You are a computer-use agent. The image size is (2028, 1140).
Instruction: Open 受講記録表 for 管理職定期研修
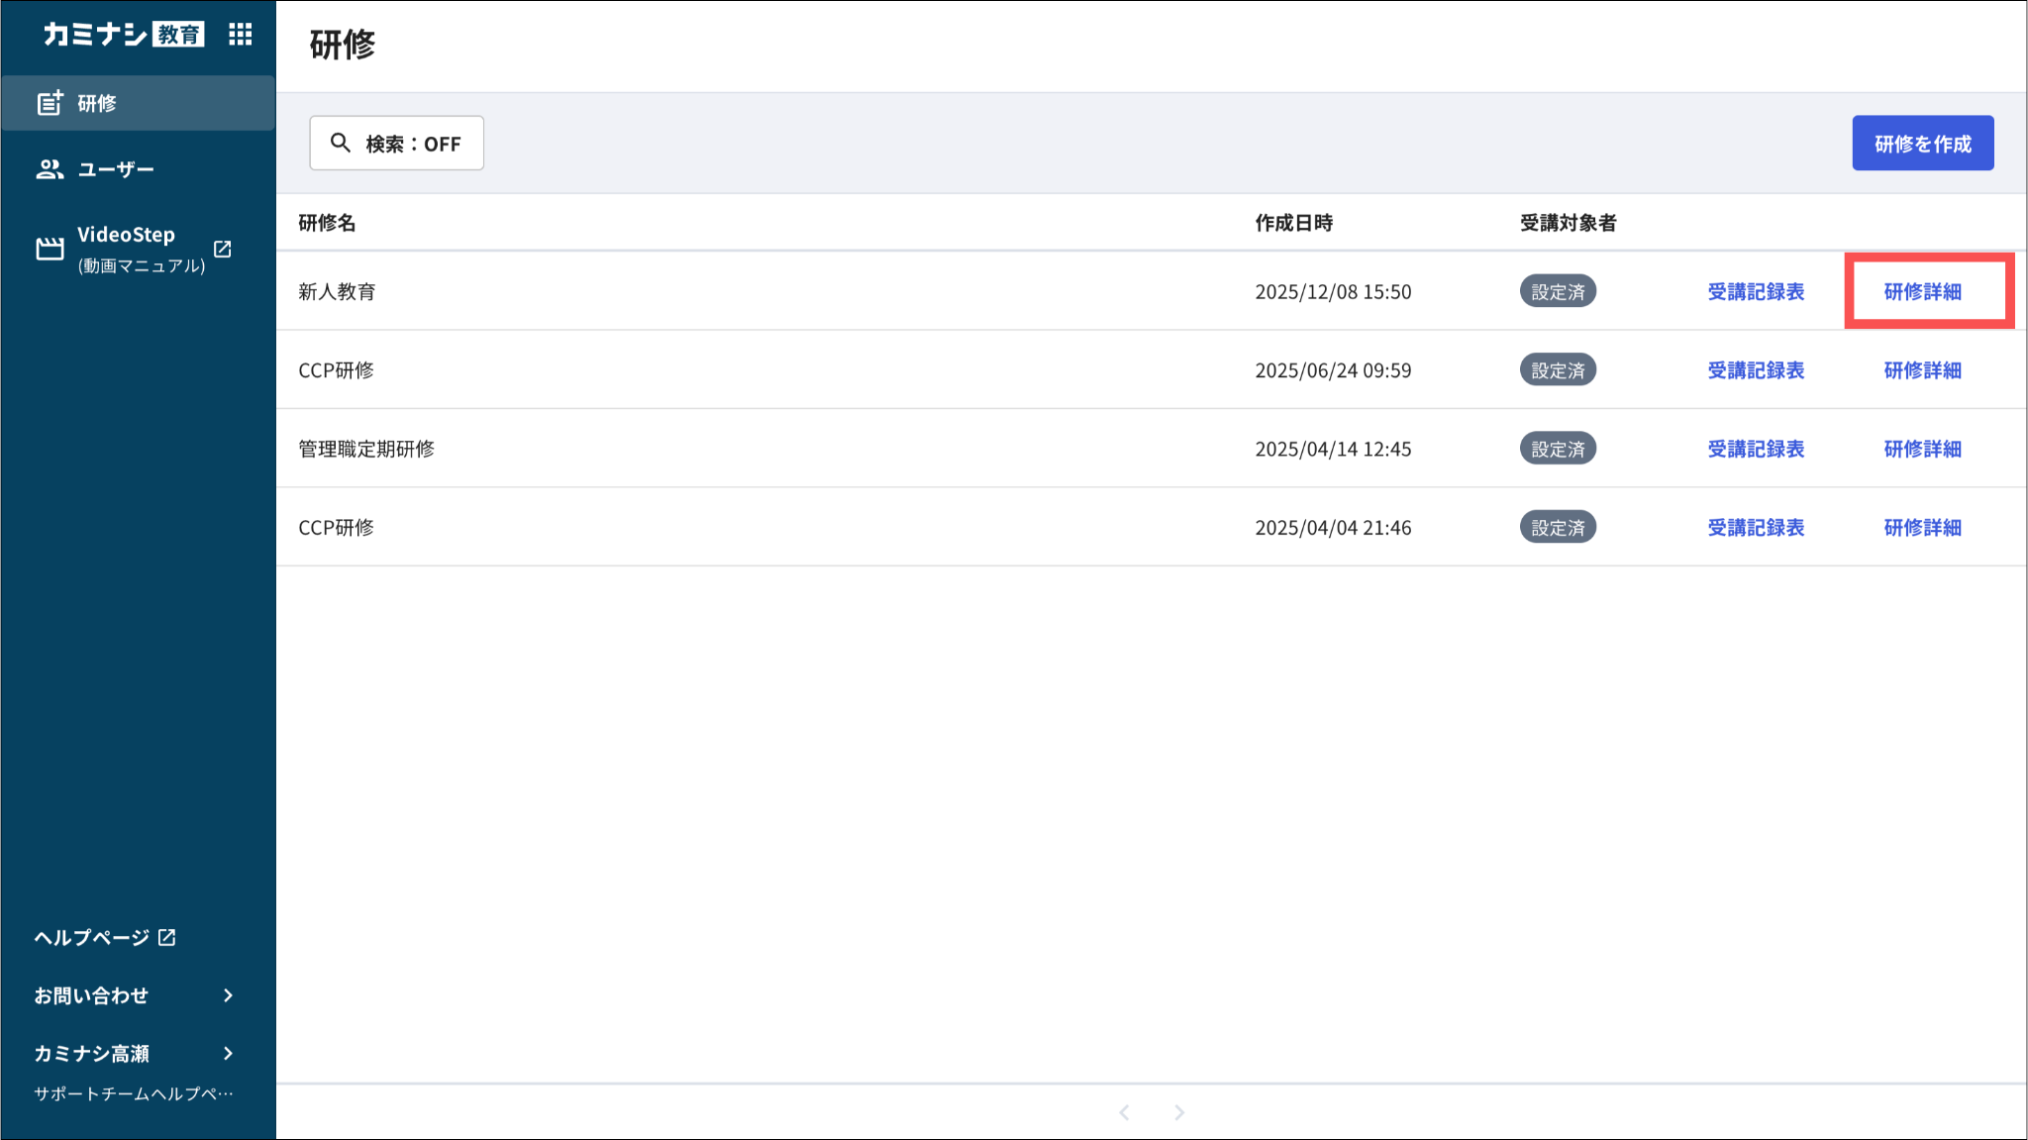pyautogui.click(x=1755, y=449)
